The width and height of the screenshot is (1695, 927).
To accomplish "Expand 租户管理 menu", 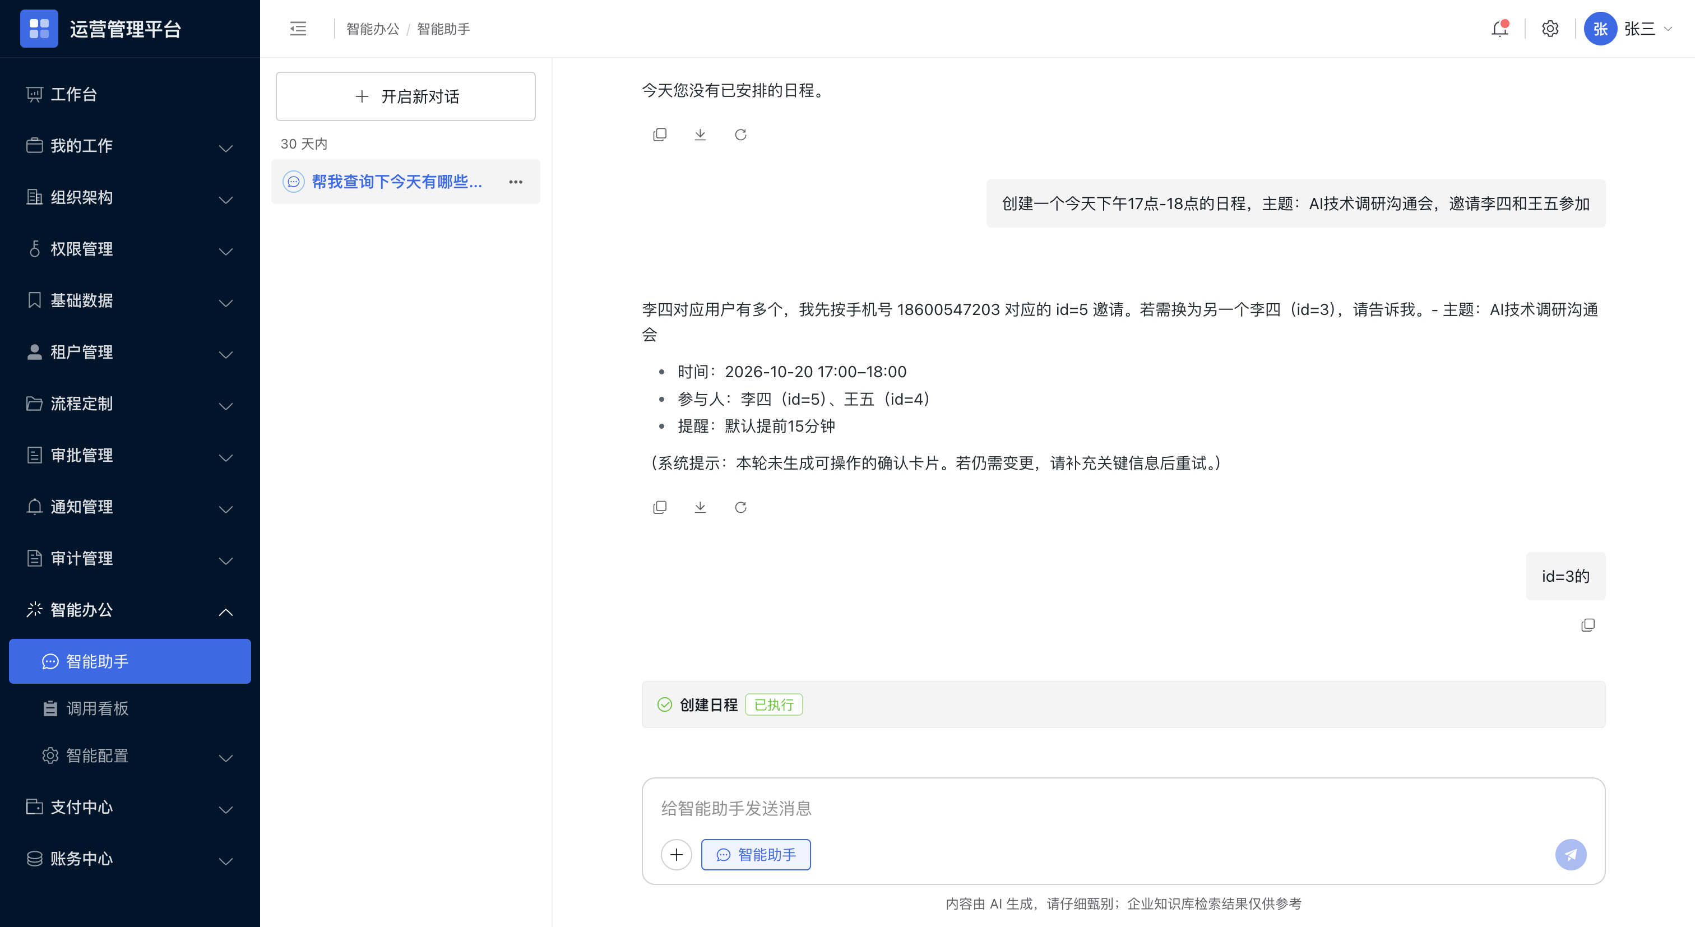I will pyautogui.click(x=129, y=352).
